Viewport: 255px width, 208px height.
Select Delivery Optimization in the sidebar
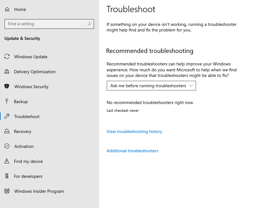(35, 72)
